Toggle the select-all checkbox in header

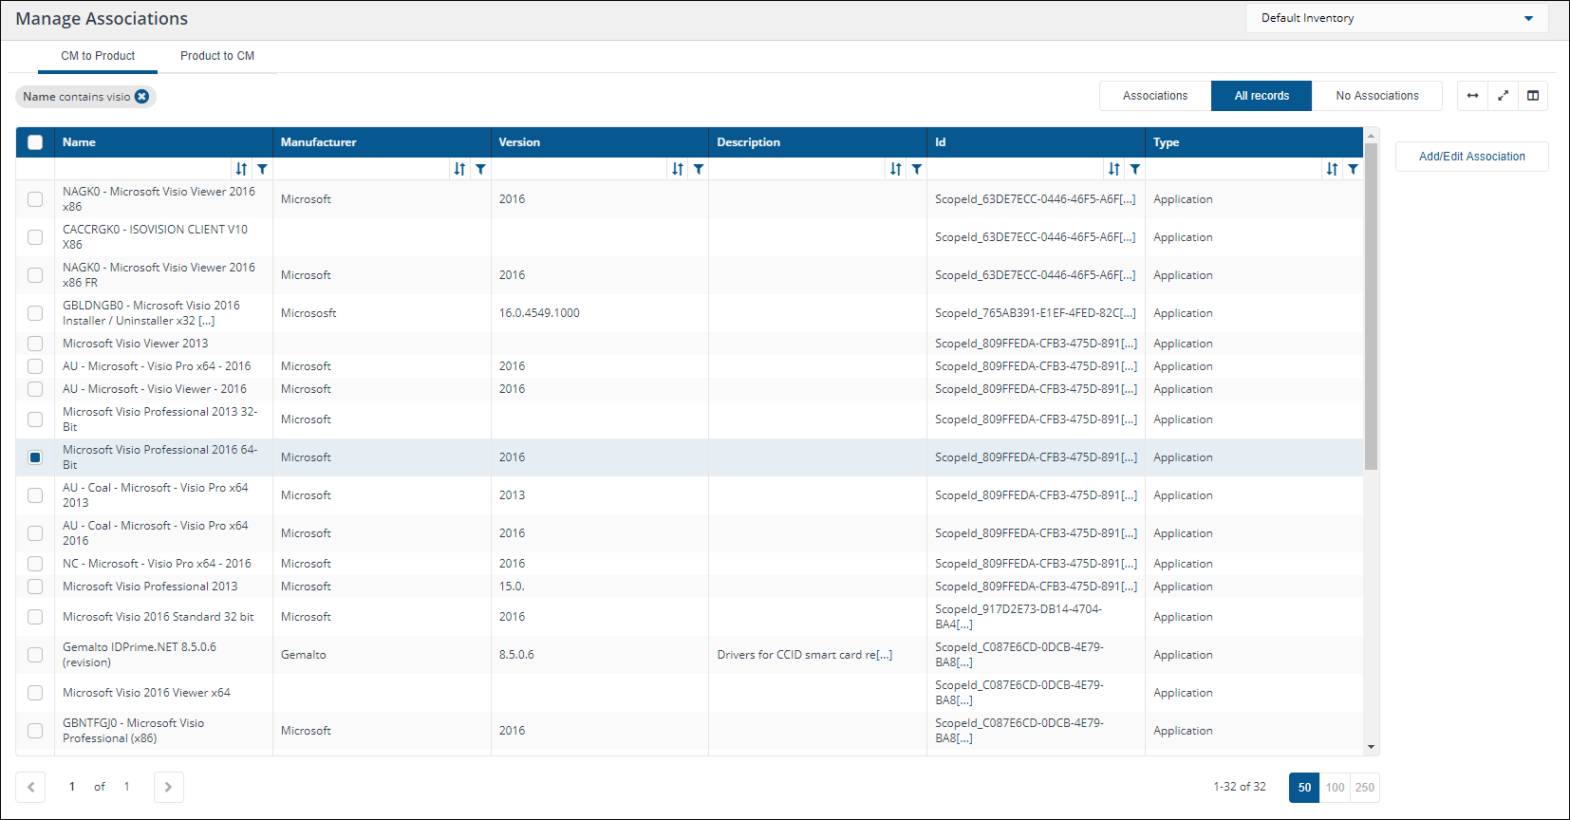[x=35, y=142]
